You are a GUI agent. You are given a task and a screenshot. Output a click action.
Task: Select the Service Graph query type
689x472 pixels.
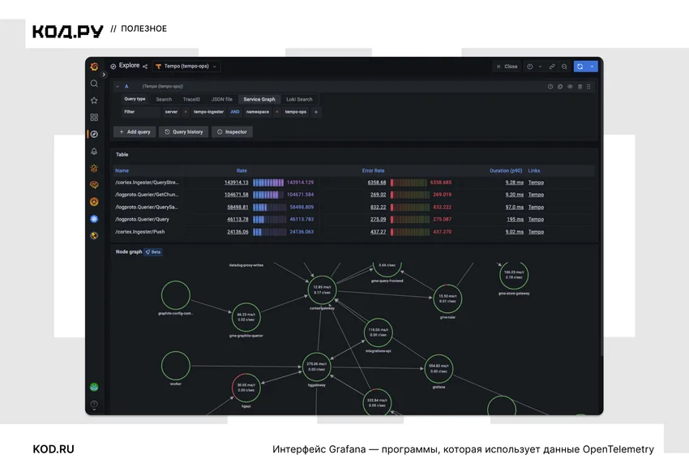(259, 99)
